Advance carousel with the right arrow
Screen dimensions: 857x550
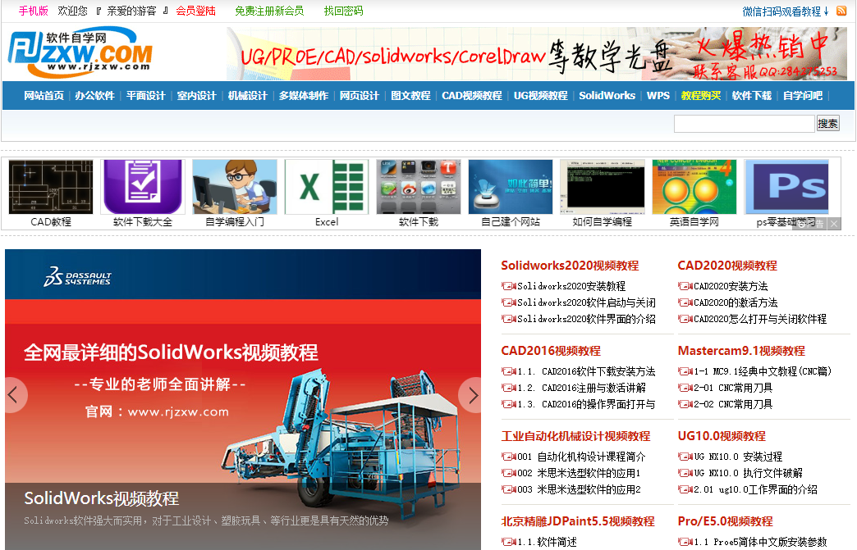tap(470, 395)
